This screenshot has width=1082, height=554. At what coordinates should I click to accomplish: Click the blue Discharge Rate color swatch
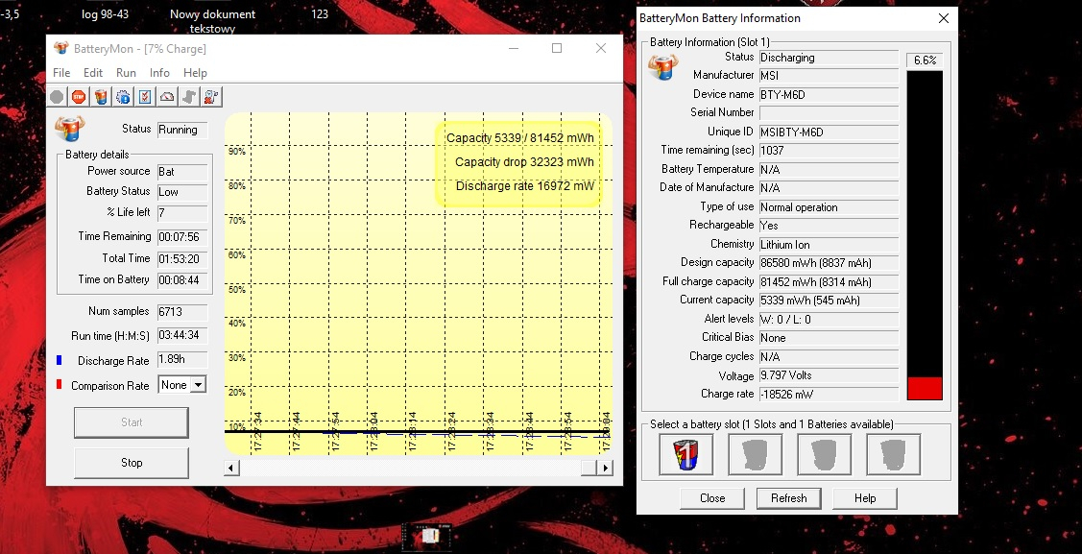tap(60, 360)
